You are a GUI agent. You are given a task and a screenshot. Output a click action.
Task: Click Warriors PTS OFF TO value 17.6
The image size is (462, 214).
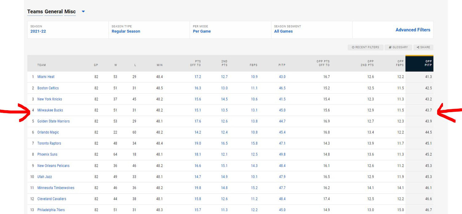[x=198, y=121]
